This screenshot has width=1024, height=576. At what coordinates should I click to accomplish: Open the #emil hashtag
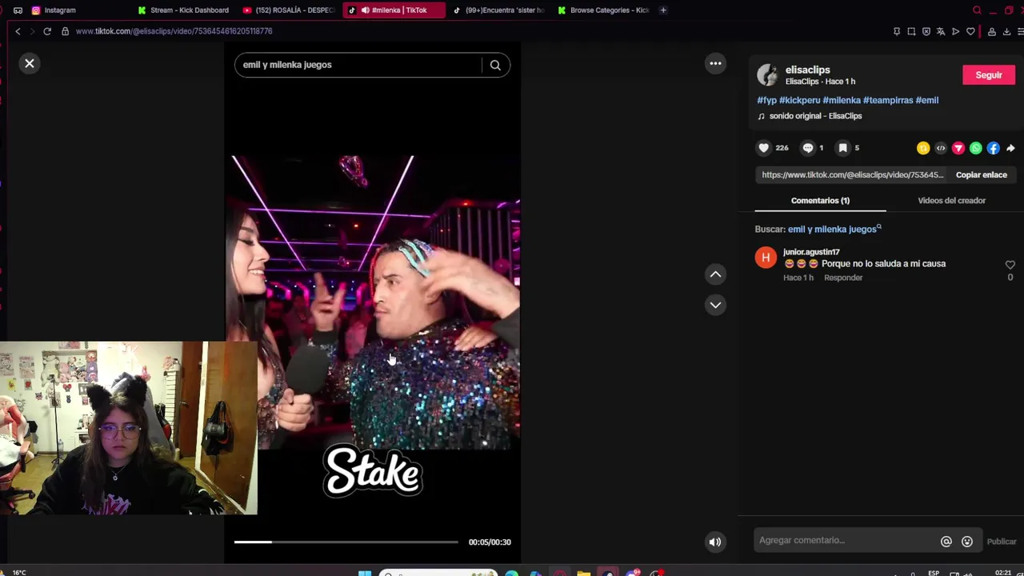(x=926, y=100)
